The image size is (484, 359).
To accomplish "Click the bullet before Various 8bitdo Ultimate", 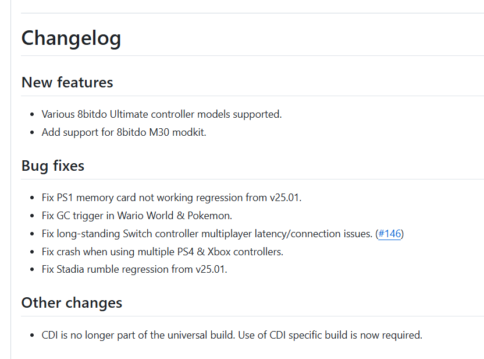I will (32, 115).
